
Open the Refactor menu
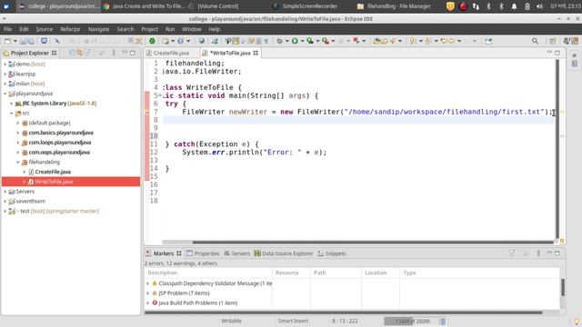tap(70, 29)
